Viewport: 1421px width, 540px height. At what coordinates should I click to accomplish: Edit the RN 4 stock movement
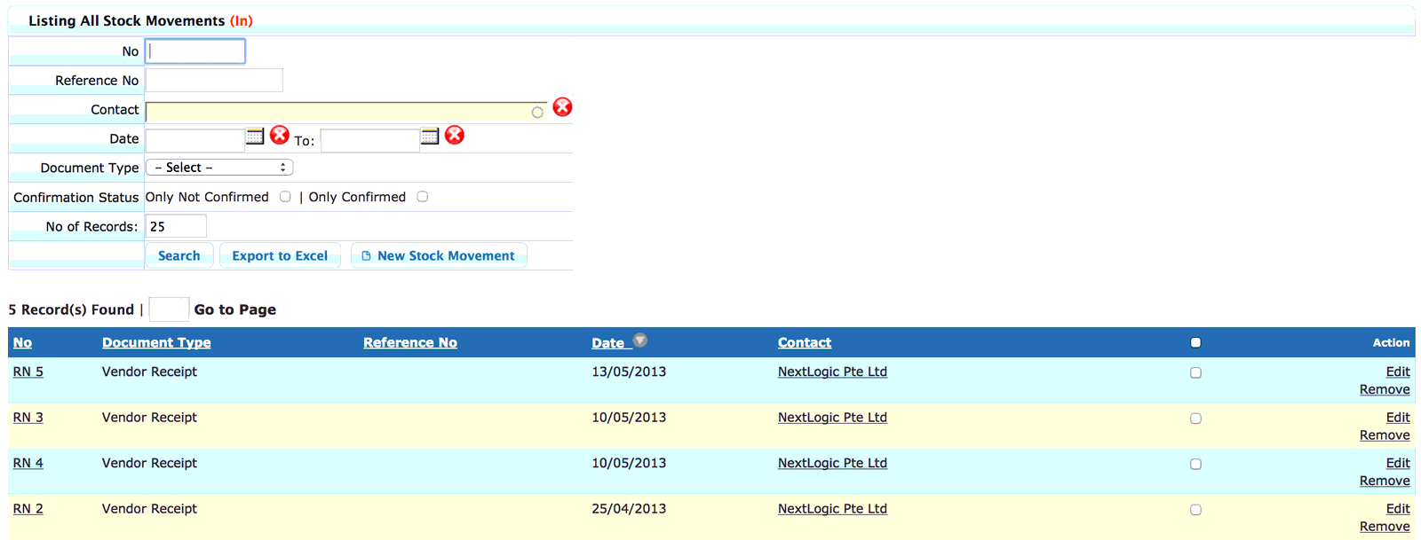pos(1398,464)
